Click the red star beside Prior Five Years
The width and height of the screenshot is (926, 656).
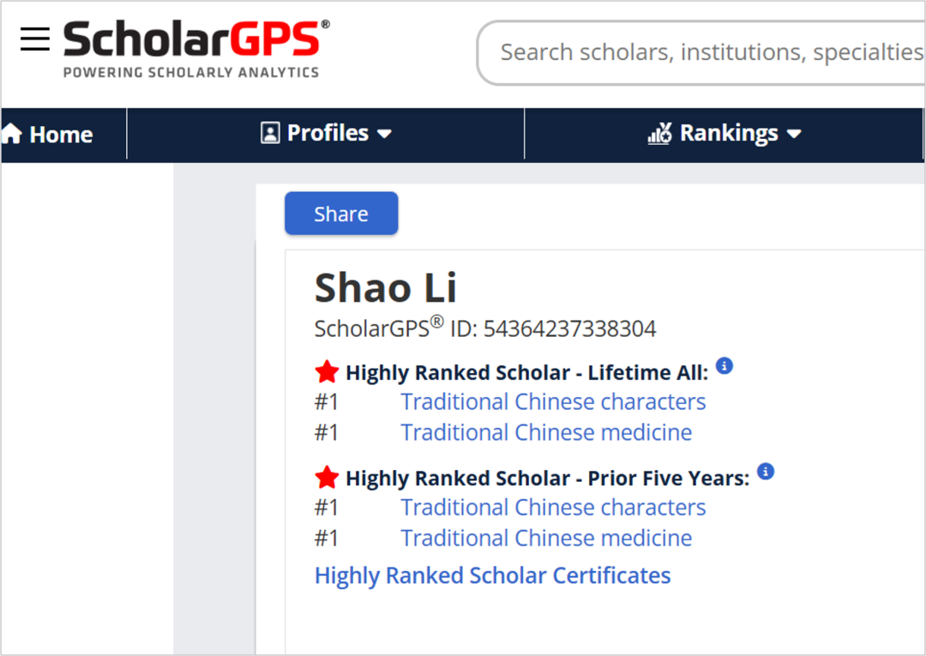point(327,478)
